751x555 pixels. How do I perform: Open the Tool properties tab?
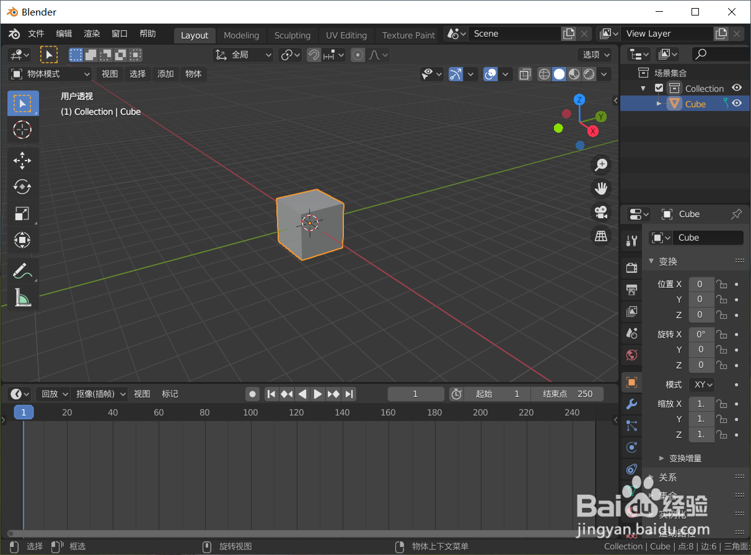(x=631, y=241)
